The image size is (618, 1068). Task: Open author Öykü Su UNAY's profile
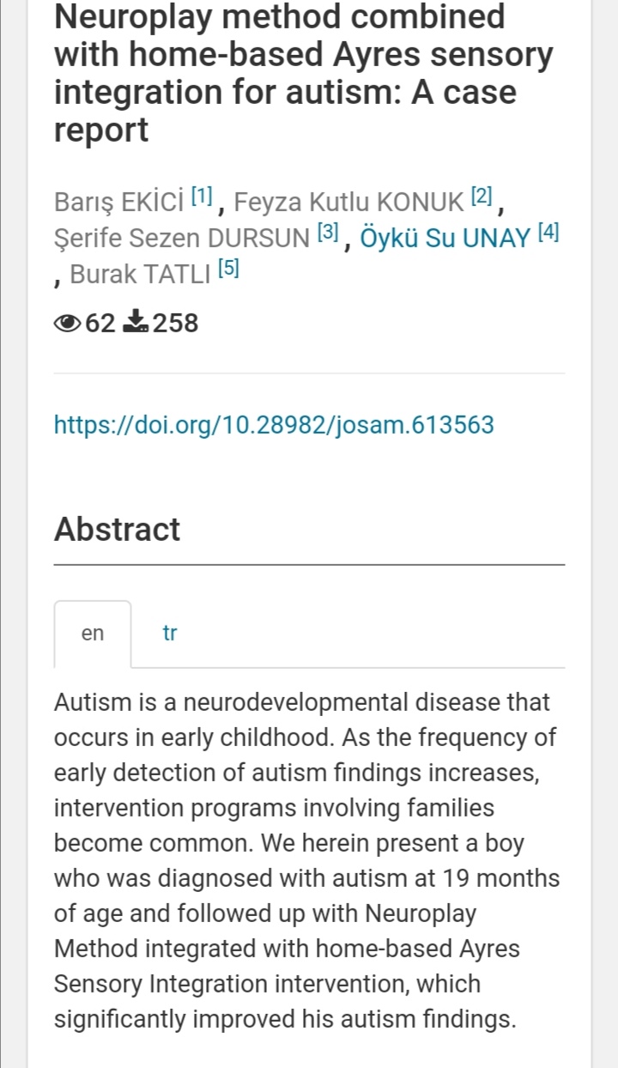(445, 238)
